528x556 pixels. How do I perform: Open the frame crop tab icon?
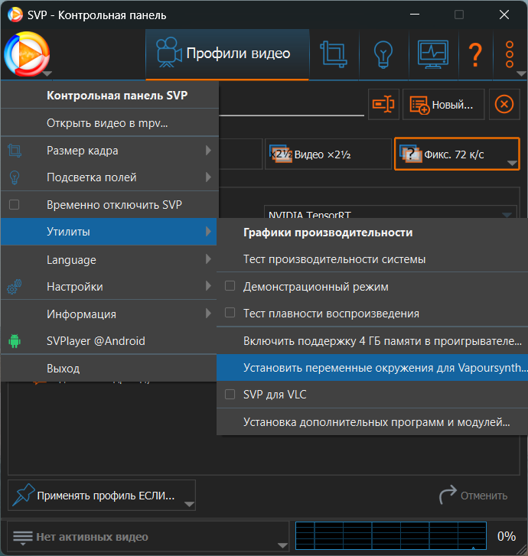334,54
